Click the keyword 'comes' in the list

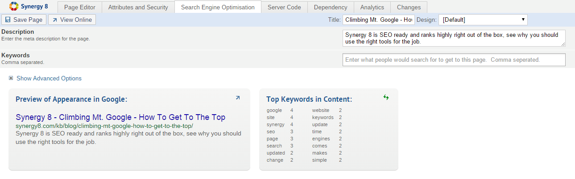pyautogui.click(x=319, y=146)
